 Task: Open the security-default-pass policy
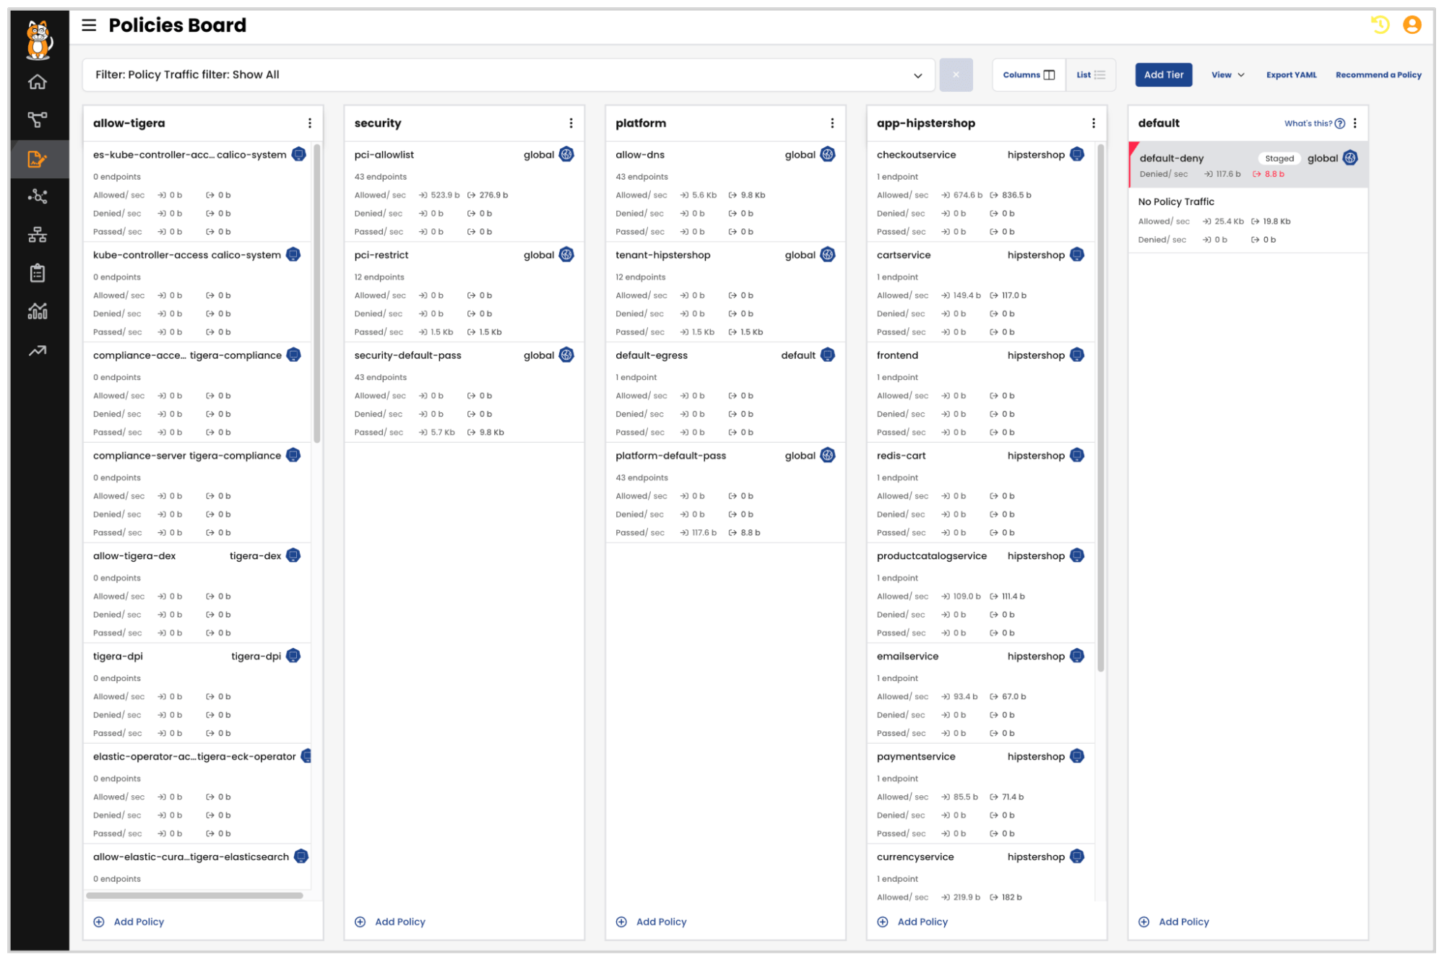464,393
